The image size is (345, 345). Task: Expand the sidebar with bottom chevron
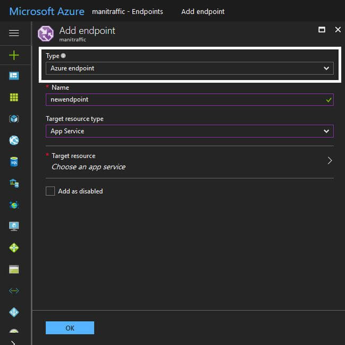pyautogui.click(x=13, y=342)
